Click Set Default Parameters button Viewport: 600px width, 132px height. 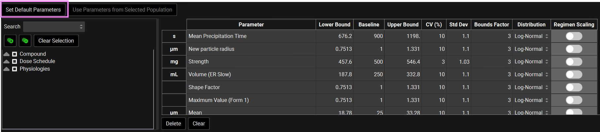point(33,10)
